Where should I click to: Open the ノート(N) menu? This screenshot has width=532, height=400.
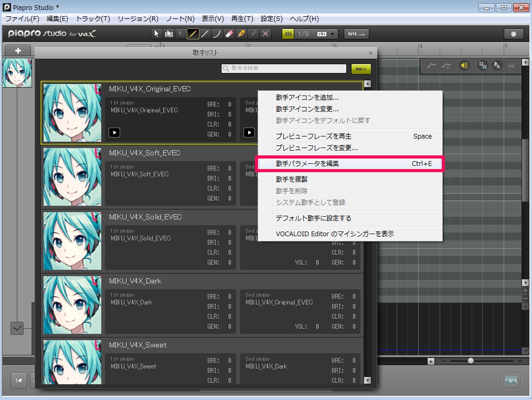pos(180,19)
